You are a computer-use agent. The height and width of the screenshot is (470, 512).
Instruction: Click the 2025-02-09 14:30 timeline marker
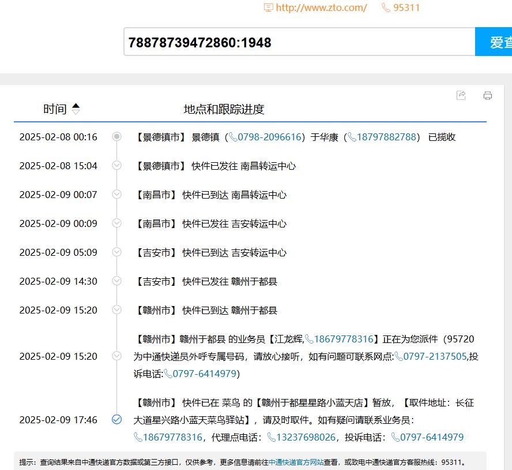click(116, 281)
